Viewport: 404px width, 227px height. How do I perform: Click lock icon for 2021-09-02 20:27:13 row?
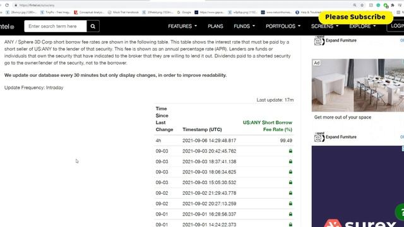tap(290, 204)
